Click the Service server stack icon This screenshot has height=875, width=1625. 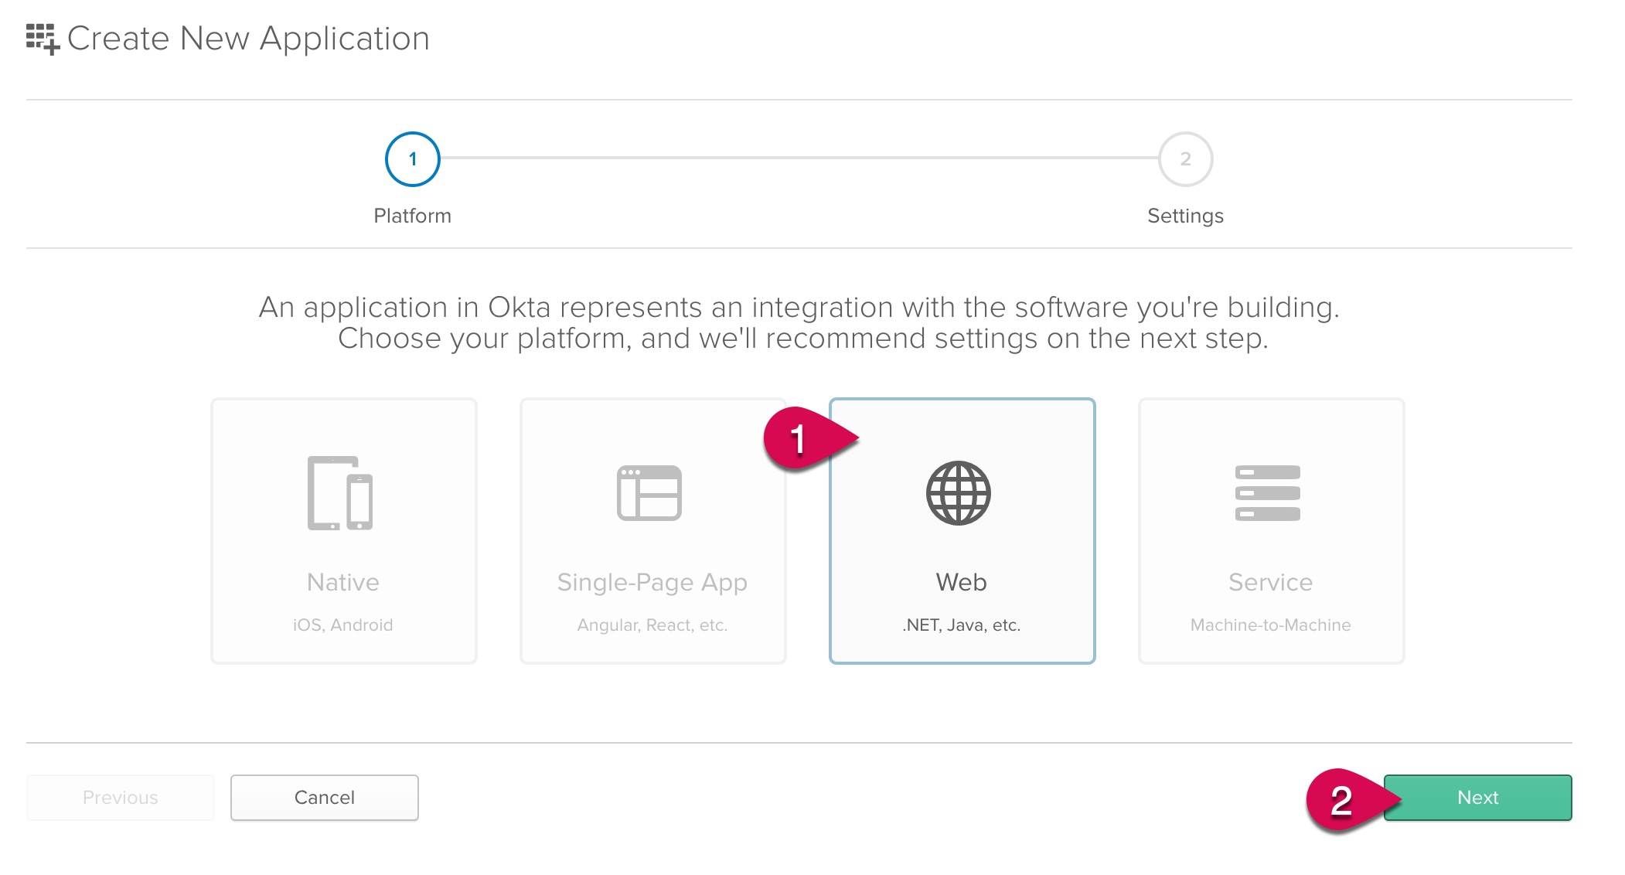1268,493
